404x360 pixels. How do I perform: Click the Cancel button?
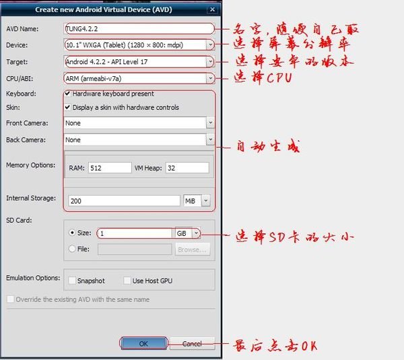(x=192, y=343)
